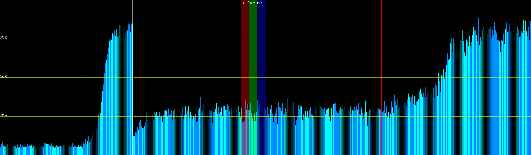Click the "coloring" label at top
This screenshot has height=155, width=531.
tap(252, 3)
